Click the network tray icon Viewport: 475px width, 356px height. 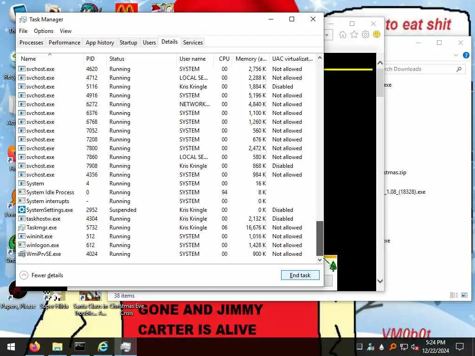pos(404,347)
